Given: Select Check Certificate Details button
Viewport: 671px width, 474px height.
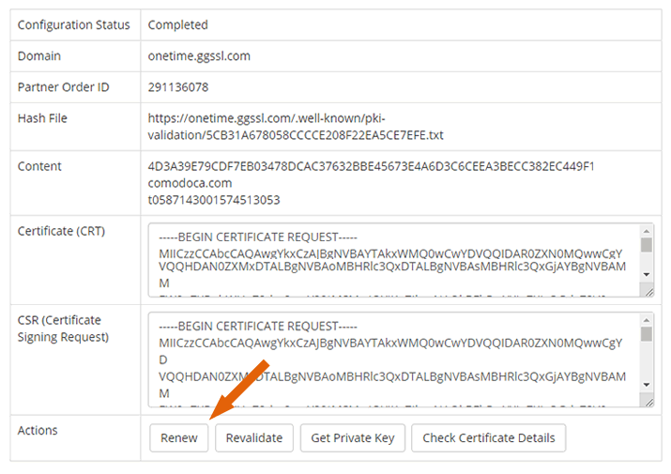Looking at the screenshot, I should click(488, 437).
